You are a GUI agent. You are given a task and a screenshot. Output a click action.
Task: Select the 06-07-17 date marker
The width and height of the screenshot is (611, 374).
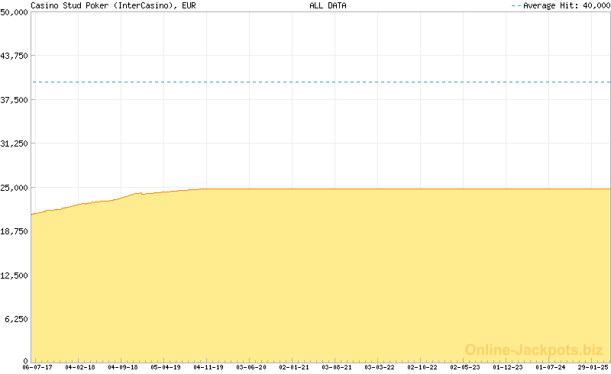(37, 367)
